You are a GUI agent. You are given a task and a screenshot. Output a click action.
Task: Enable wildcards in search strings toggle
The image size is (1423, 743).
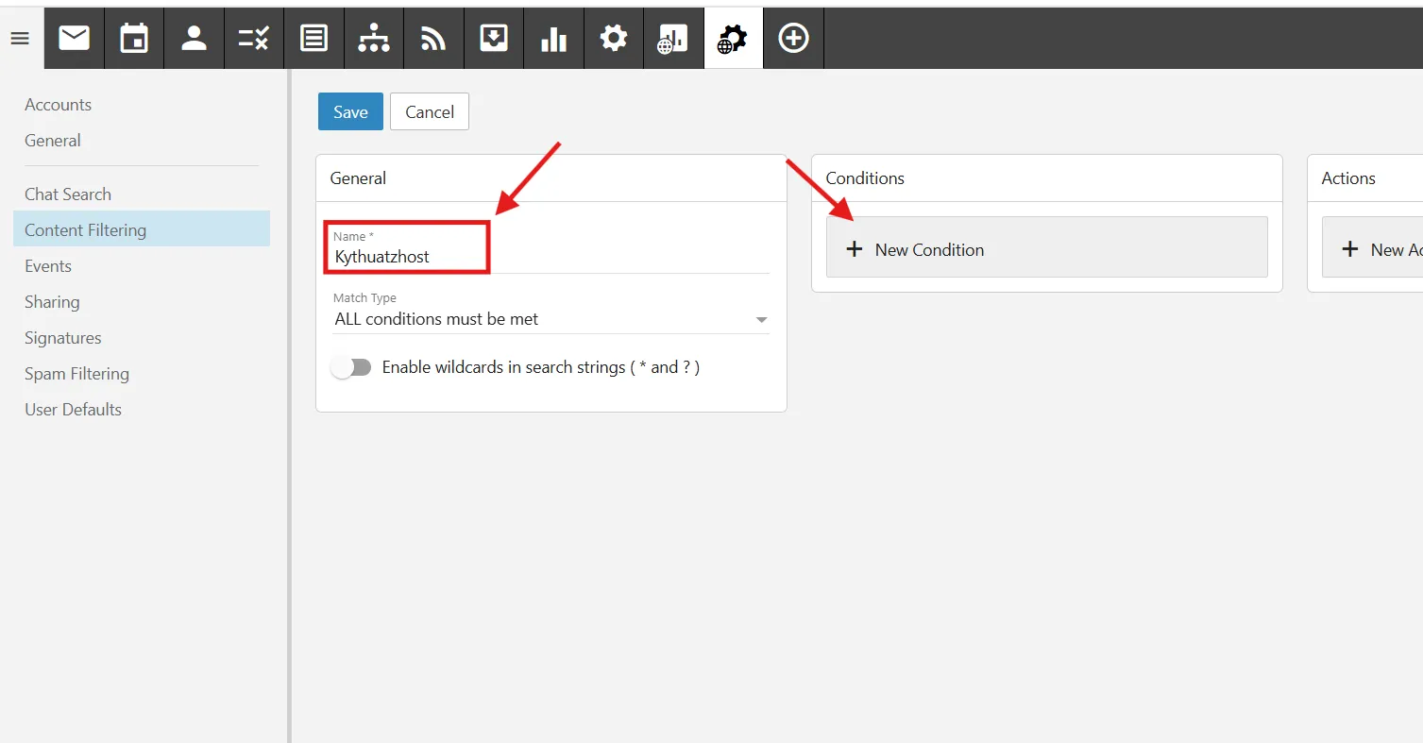tap(351, 367)
